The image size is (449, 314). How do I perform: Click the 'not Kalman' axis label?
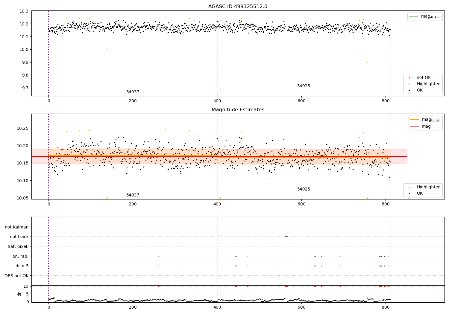coord(17,227)
